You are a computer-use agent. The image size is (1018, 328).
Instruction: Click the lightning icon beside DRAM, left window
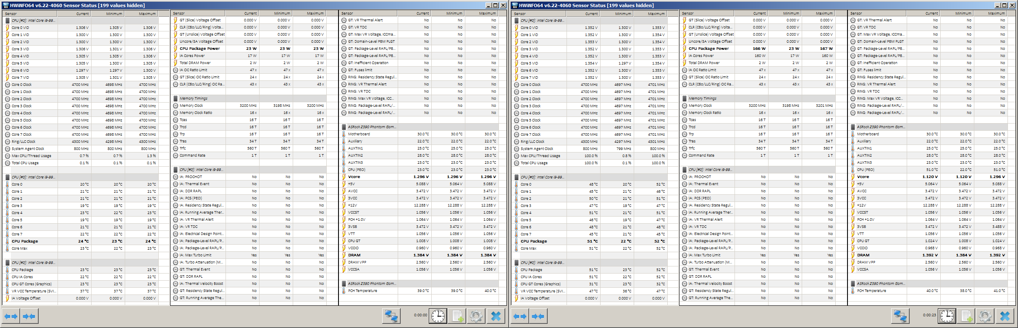coord(344,255)
